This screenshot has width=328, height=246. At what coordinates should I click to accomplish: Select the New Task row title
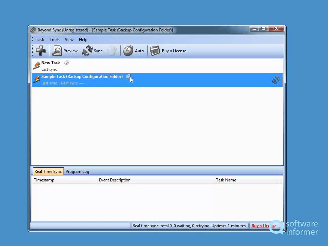pos(51,63)
